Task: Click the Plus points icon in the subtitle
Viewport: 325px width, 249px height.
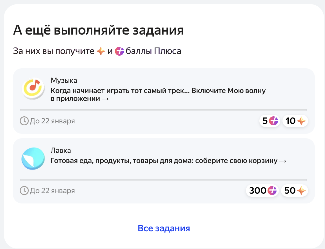Action: 119,51
